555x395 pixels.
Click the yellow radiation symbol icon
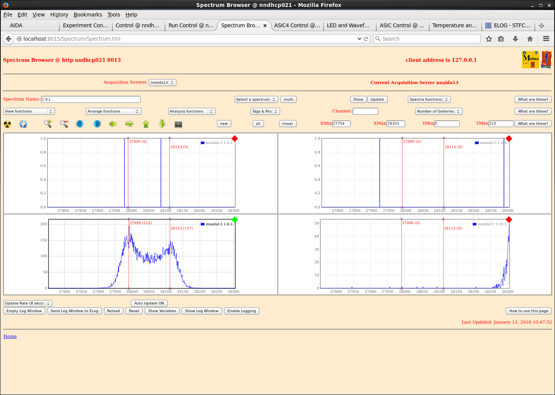coord(7,124)
